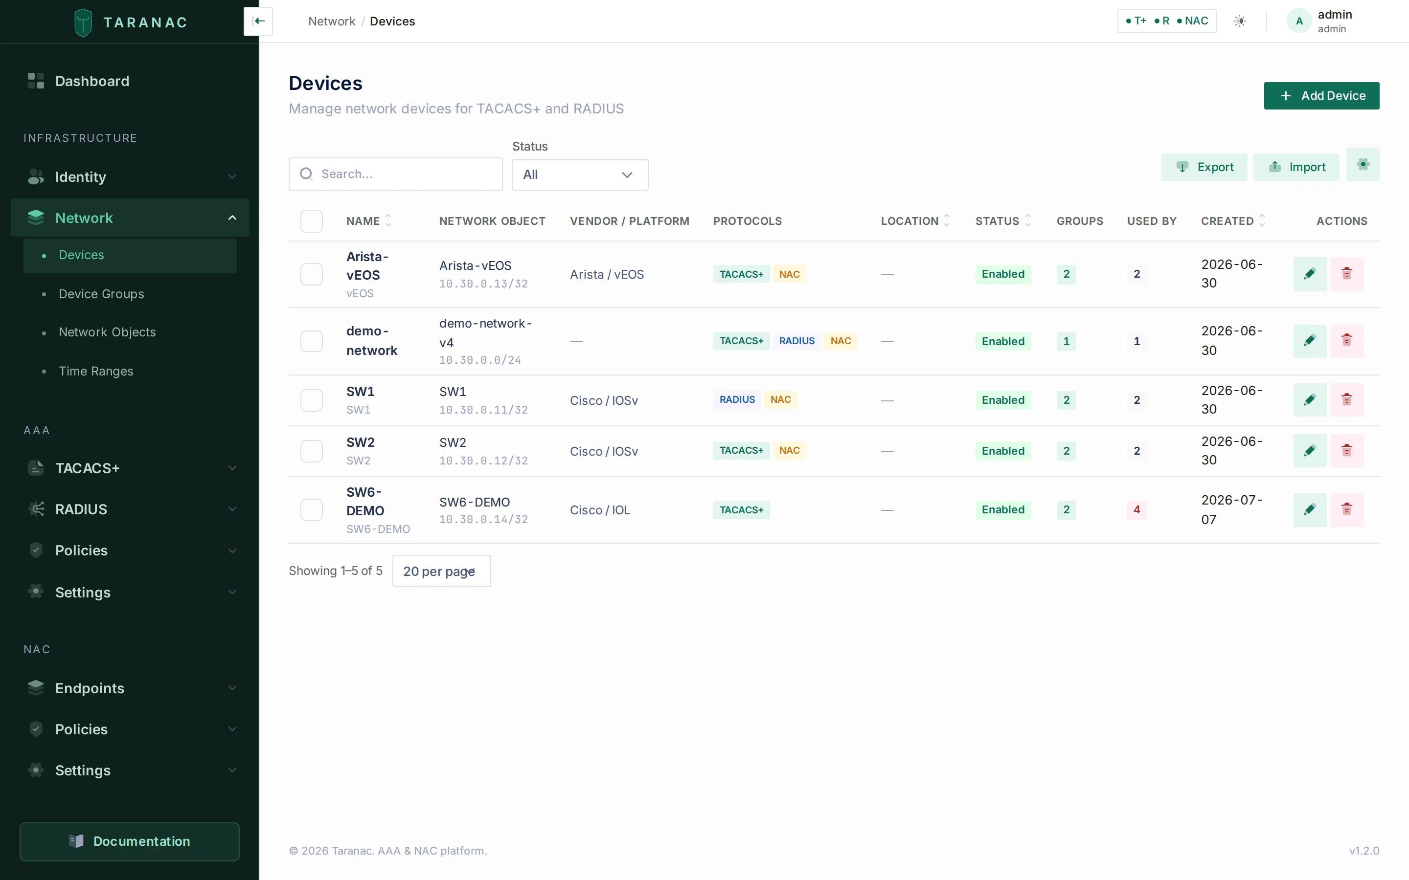1409x880 pixels.
Task: Check the SW2 row checkbox
Action: click(312, 451)
